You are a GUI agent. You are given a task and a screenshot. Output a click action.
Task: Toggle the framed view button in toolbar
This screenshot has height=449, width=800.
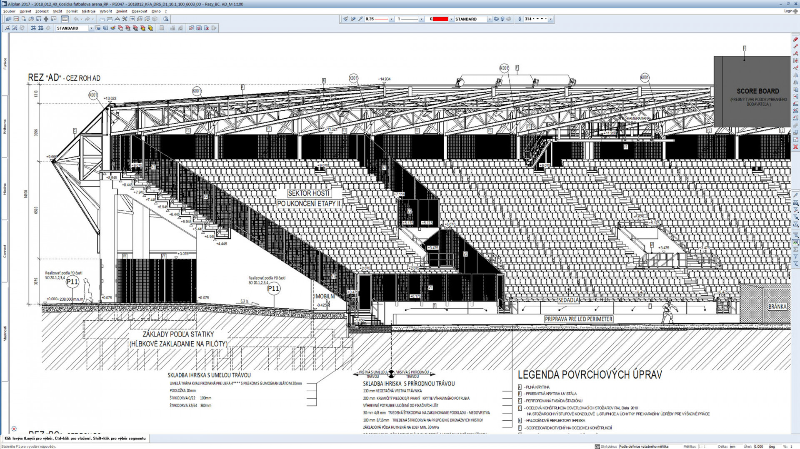coord(65,19)
